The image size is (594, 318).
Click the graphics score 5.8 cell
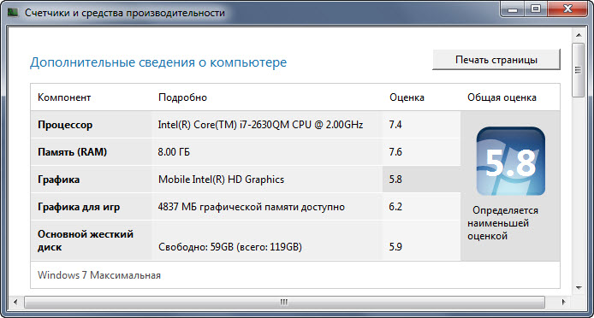click(422, 179)
